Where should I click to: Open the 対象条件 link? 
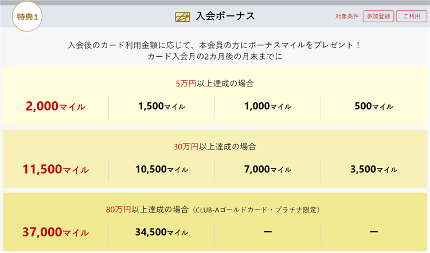(347, 16)
